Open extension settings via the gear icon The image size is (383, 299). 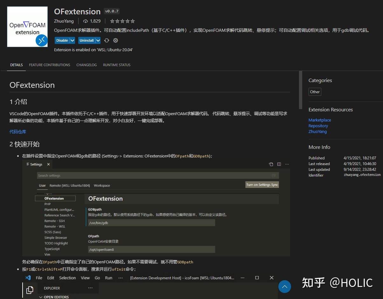click(x=115, y=40)
